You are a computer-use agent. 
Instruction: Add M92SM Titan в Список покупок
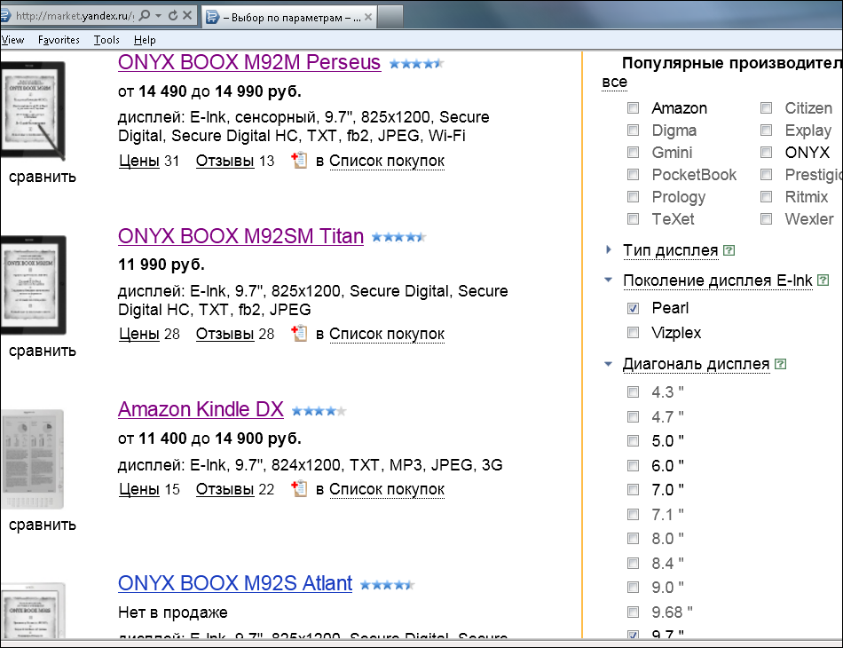pos(387,334)
